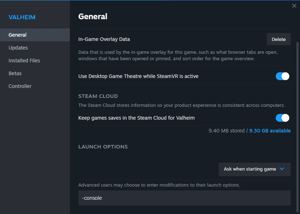Click the LAUNCH OPTIONS section heading
The width and height of the screenshot is (300, 214).
pyautogui.click(x=103, y=147)
